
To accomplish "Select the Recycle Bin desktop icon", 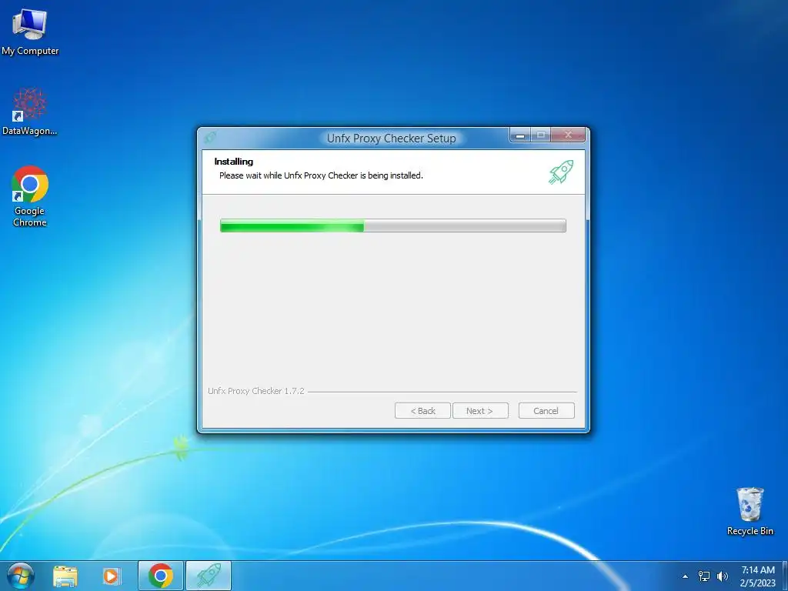I will click(x=750, y=511).
